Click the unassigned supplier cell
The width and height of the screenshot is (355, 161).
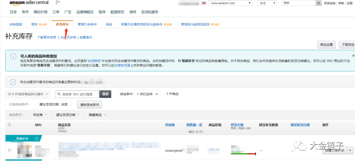click(174, 150)
